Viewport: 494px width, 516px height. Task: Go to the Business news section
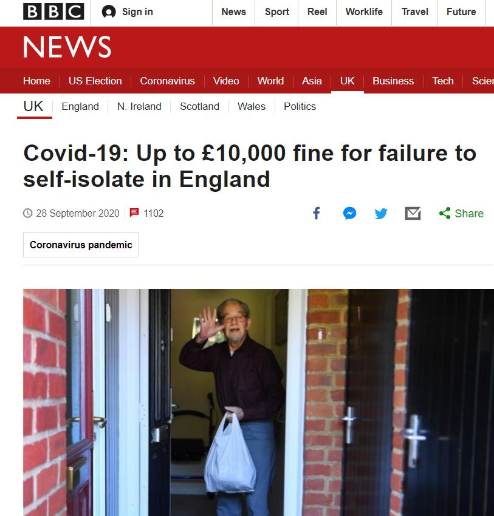(393, 81)
